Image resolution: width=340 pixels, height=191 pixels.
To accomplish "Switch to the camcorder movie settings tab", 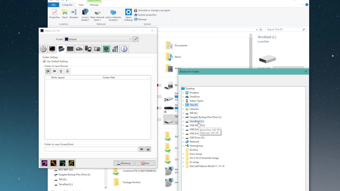I will pos(79,49).
